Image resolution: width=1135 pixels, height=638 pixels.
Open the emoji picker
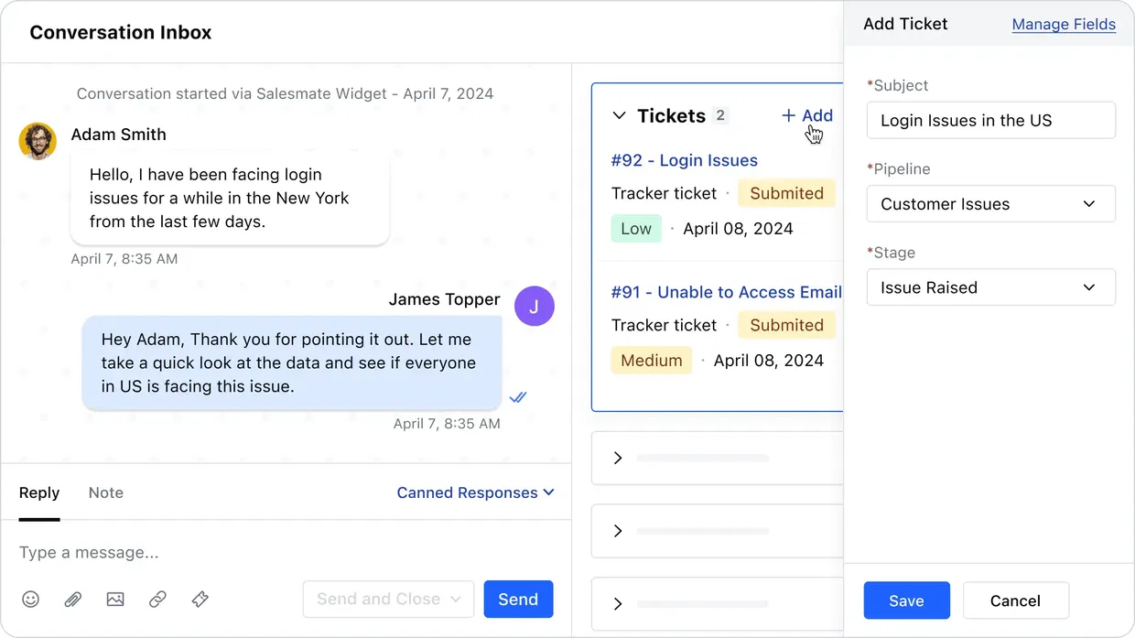pos(30,599)
